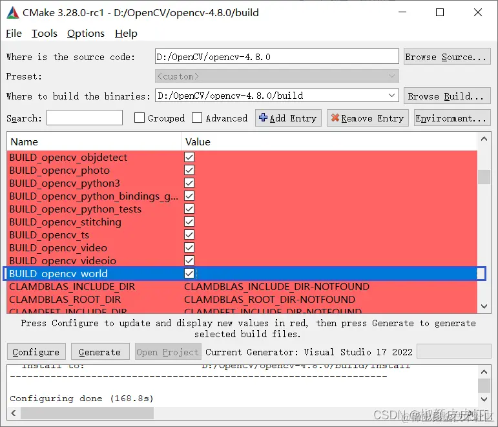Open the Preset custom dropdown

(276, 76)
